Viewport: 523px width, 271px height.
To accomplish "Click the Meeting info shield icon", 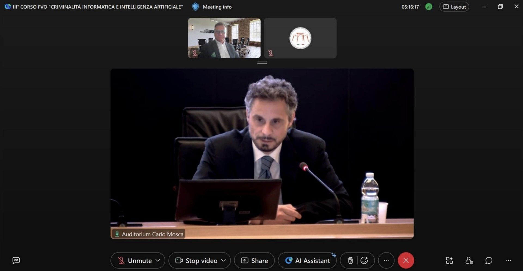I will 195,7.
